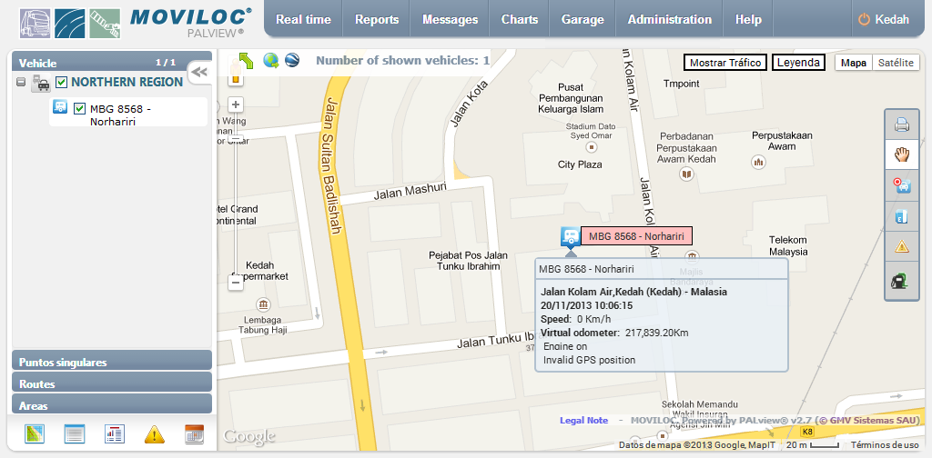Image resolution: width=932 pixels, height=458 pixels.
Task: Open the Google Earth globe icon
Action: 292,60
